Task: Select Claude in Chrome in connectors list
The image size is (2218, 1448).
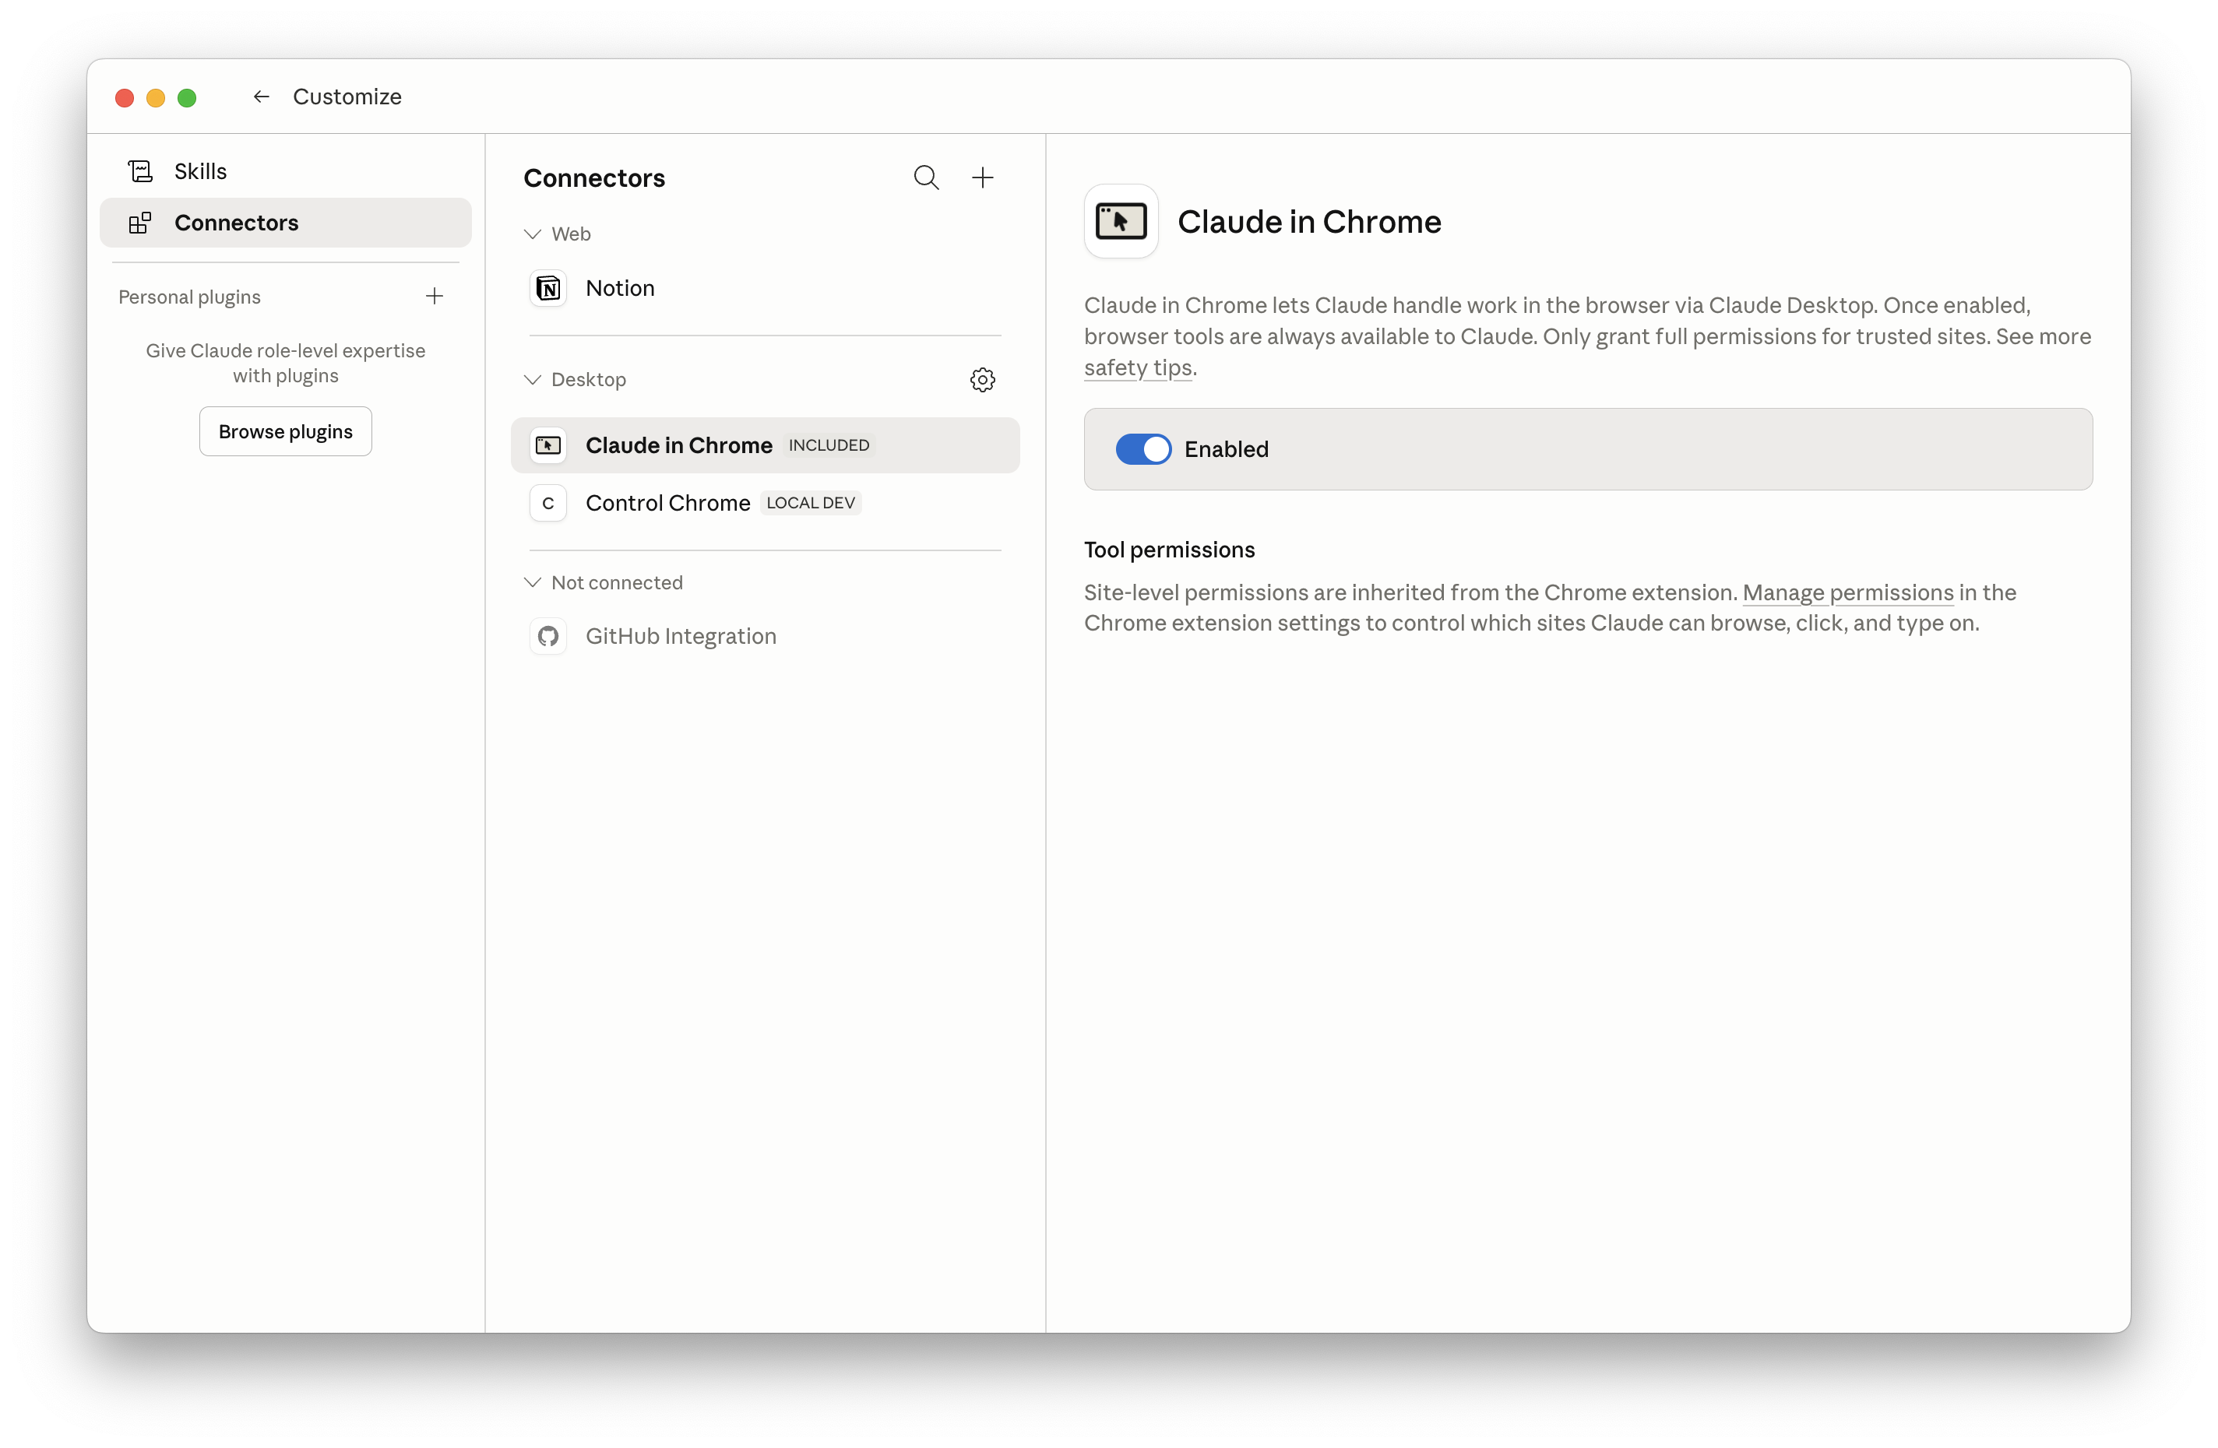Action: (678, 445)
